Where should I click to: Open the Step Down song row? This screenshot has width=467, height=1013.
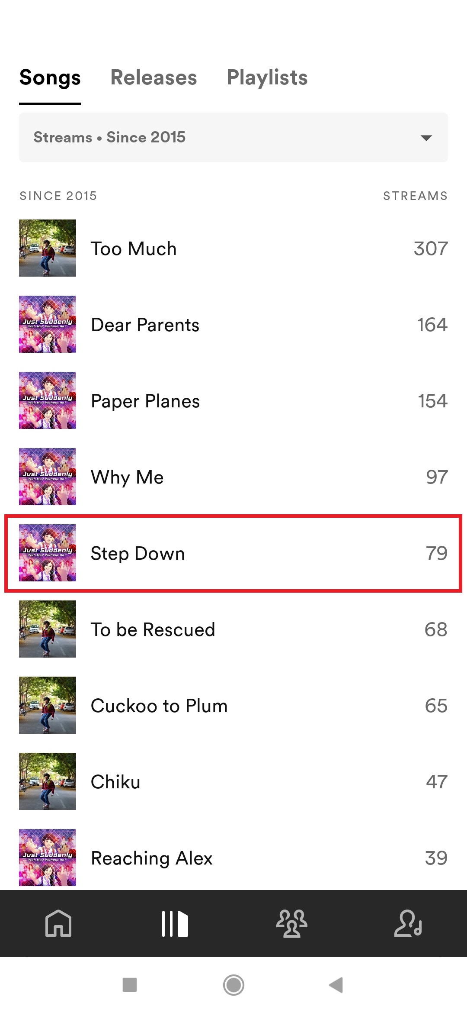(x=233, y=553)
